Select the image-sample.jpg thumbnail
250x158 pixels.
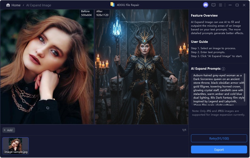click(15, 146)
